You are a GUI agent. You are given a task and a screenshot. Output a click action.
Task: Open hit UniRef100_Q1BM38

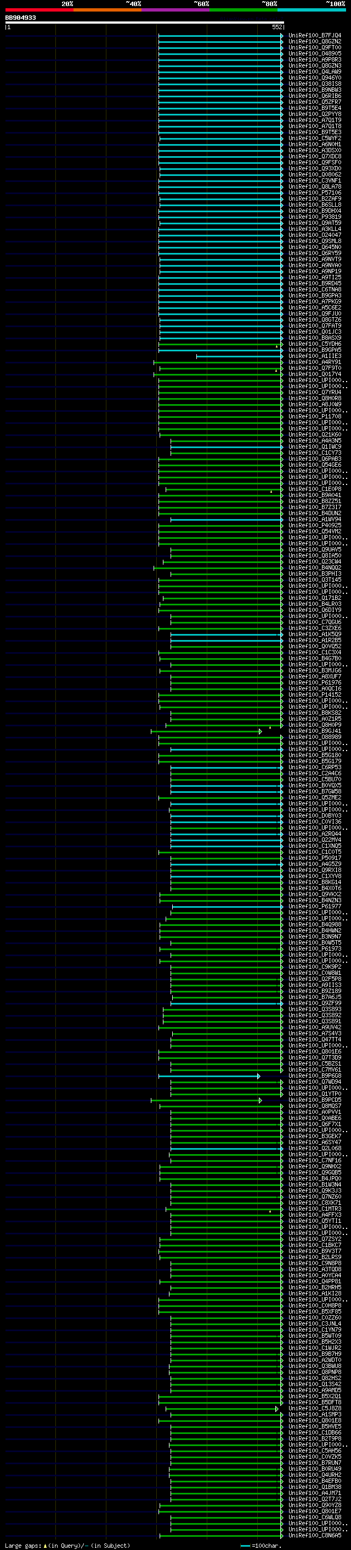(315, 1487)
